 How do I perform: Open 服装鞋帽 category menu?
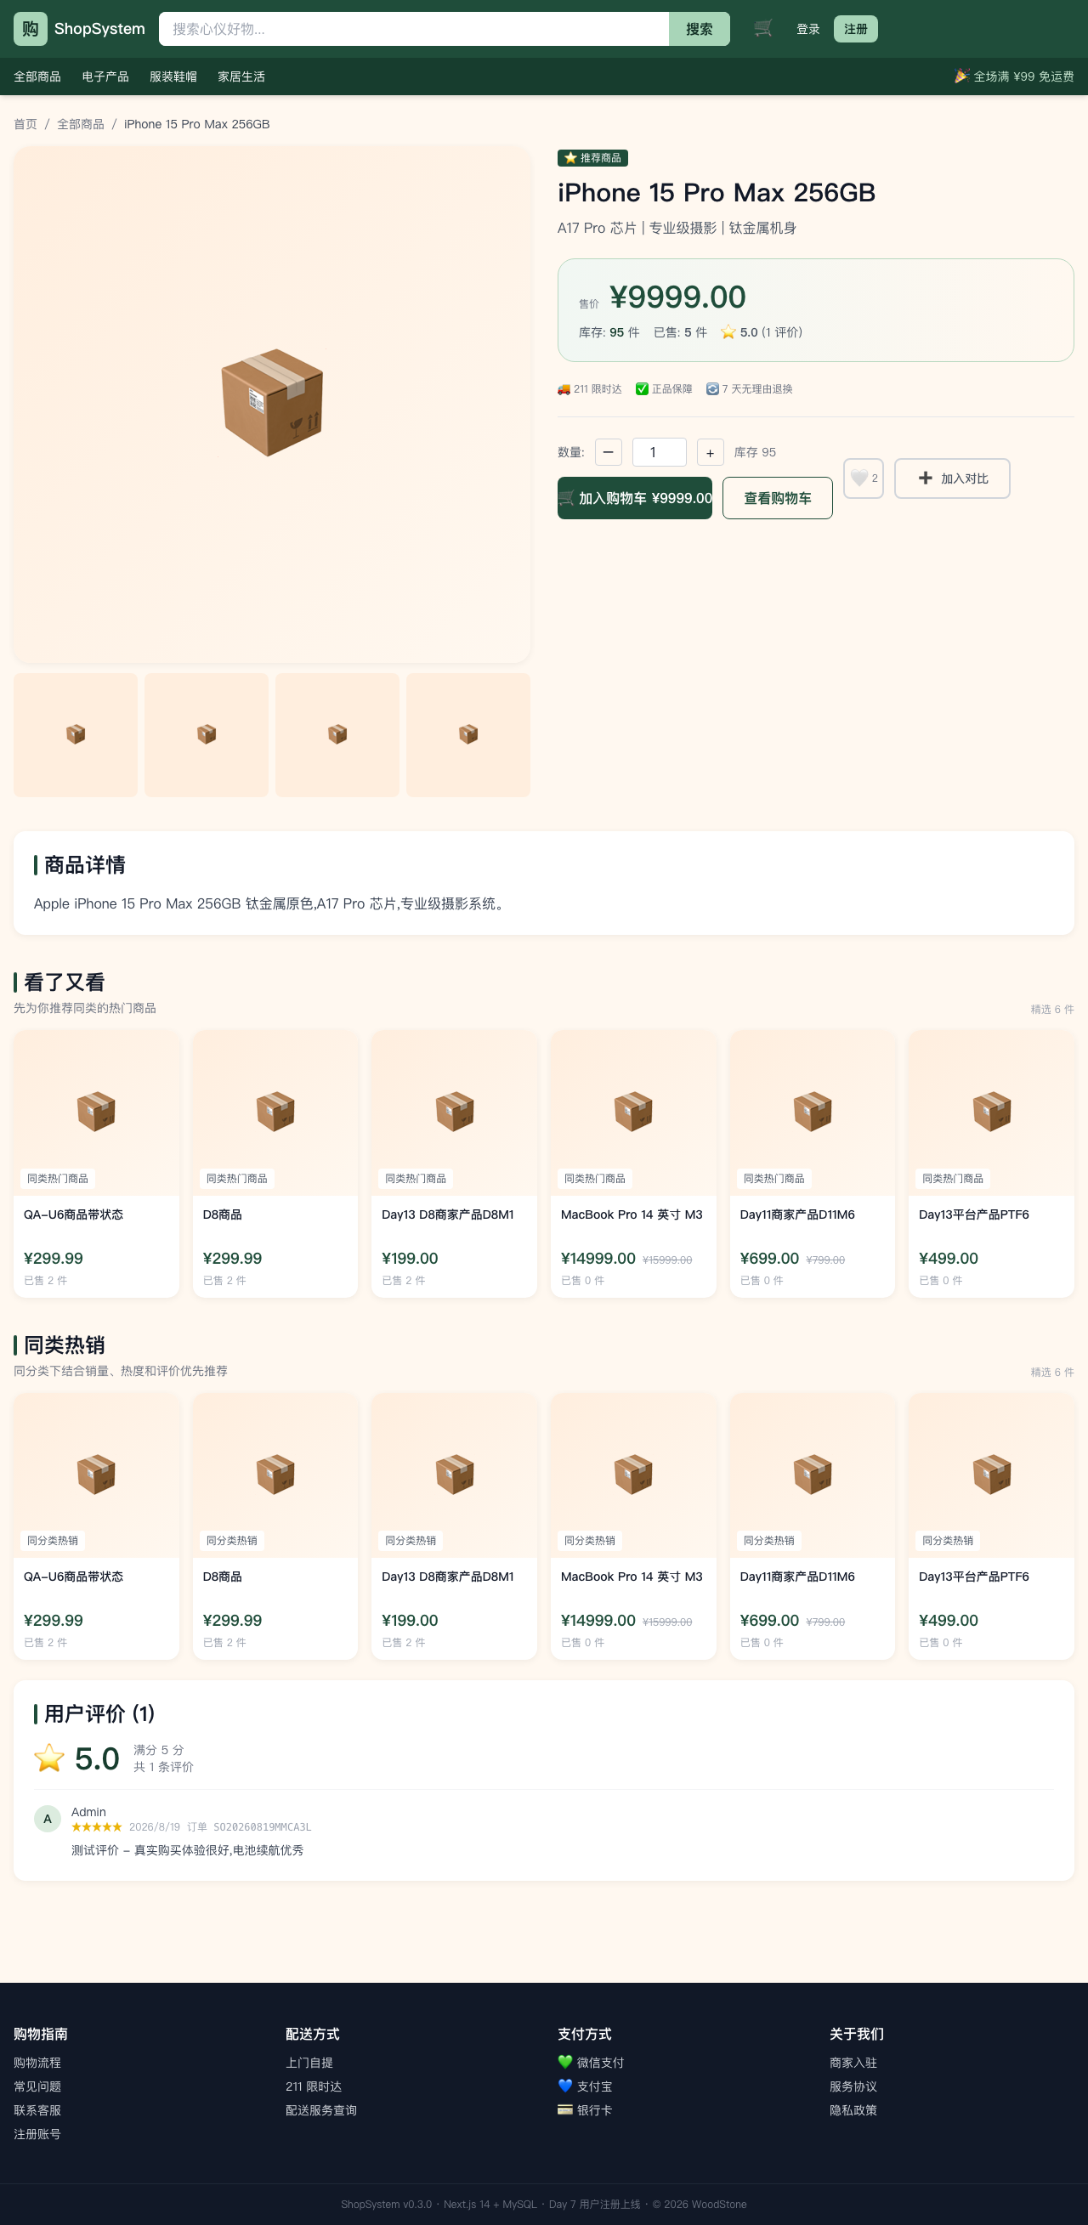tap(173, 76)
